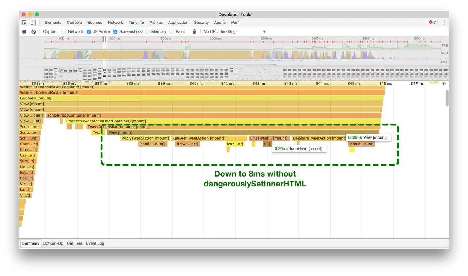Select the inspect element cursor icon
468x276 pixels.
tap(25, 22)
